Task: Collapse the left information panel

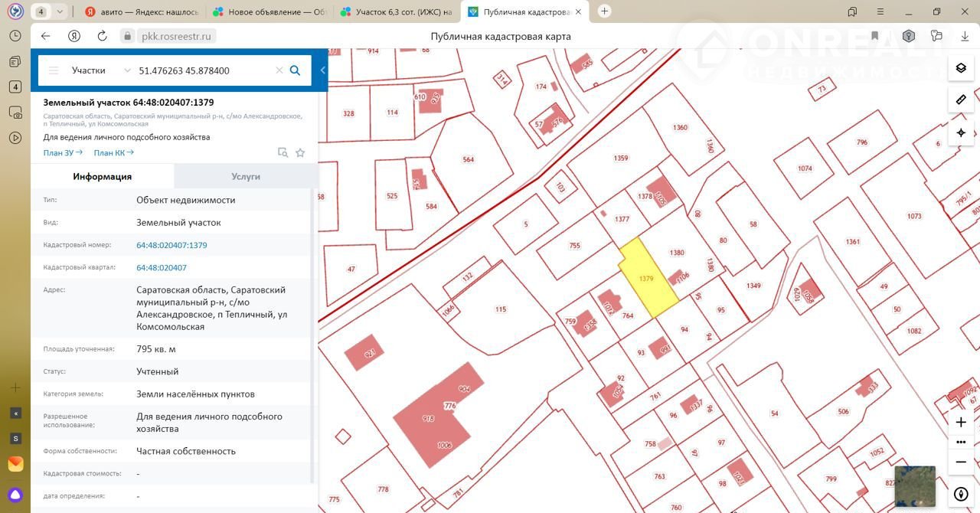Action: coord(323,70)
